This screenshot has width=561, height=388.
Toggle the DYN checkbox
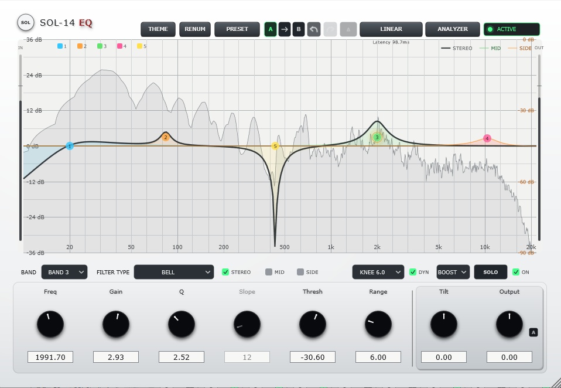pos(413,272)
